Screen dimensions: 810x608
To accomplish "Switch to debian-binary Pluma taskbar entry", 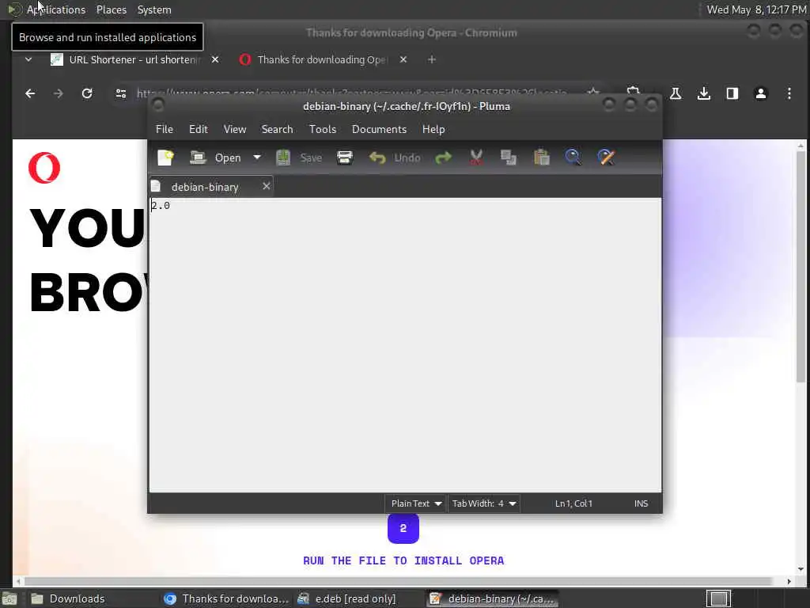I will tap(493, 598).
